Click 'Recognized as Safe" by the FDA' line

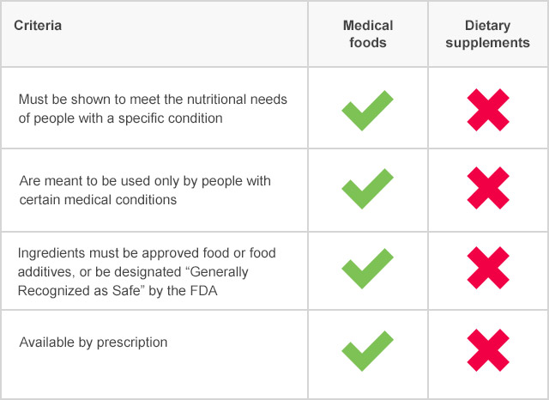pos(118,291)
